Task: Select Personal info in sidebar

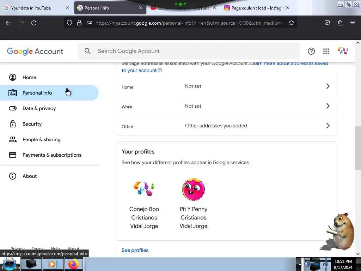Action: (49, 93)
